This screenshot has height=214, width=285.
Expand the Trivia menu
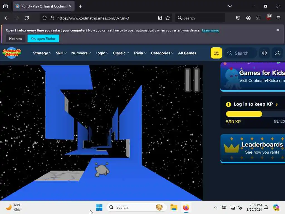click(x=140, y=53)
